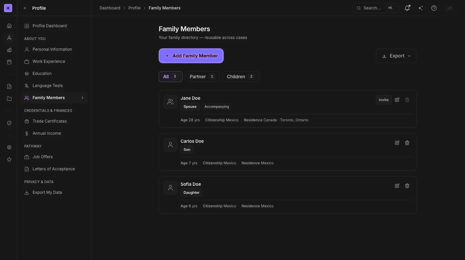Open the shield icon in left rail
This screenshot has height=260, width=465.
click(x=9, y=123)
